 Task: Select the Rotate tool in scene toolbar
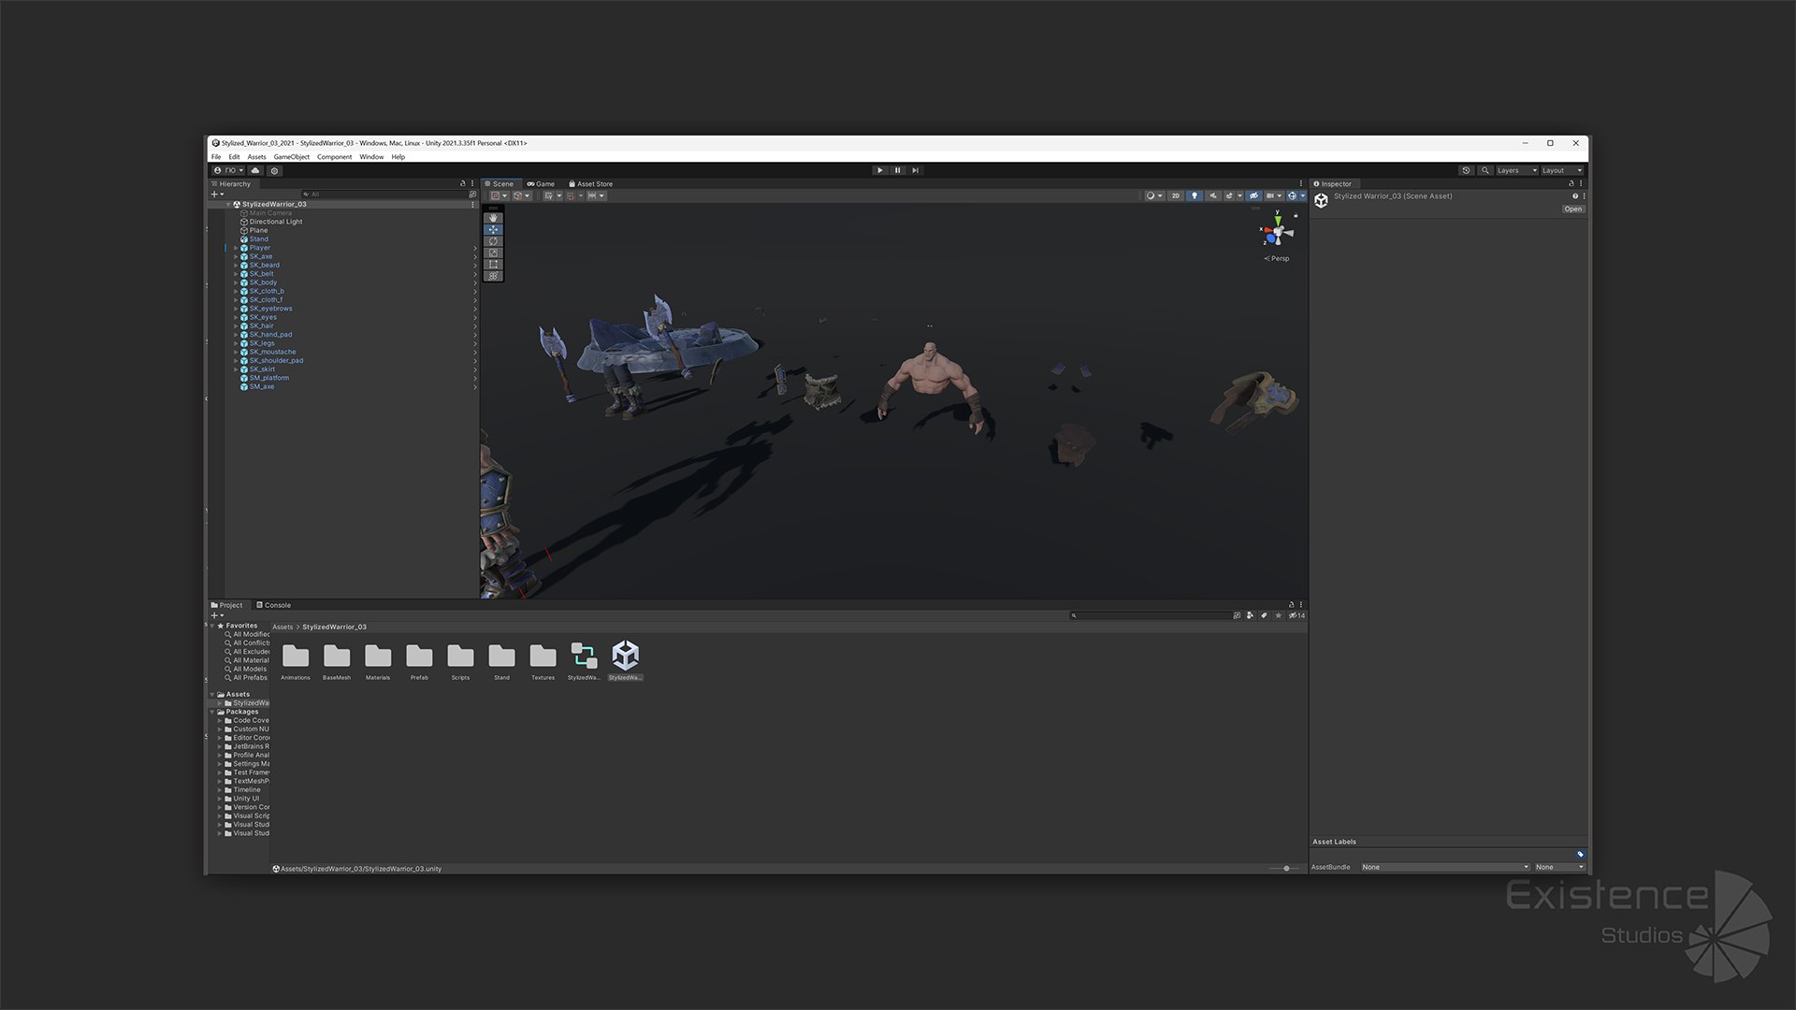pyautogui.click(x=493, y=241)
